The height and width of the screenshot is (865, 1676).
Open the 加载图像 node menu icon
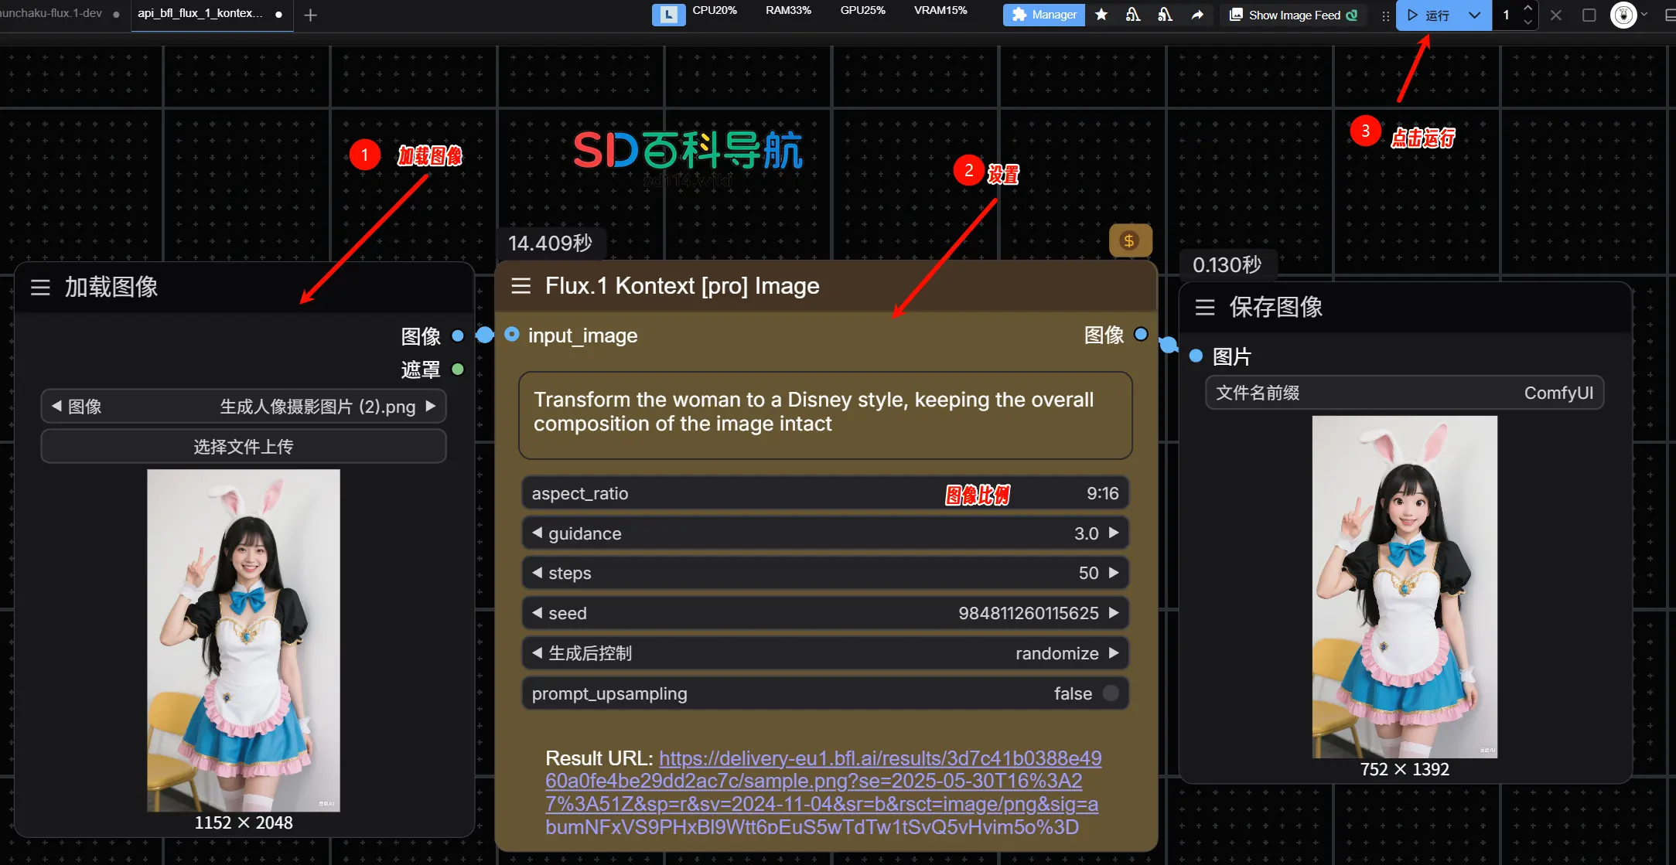click(40, 288)
